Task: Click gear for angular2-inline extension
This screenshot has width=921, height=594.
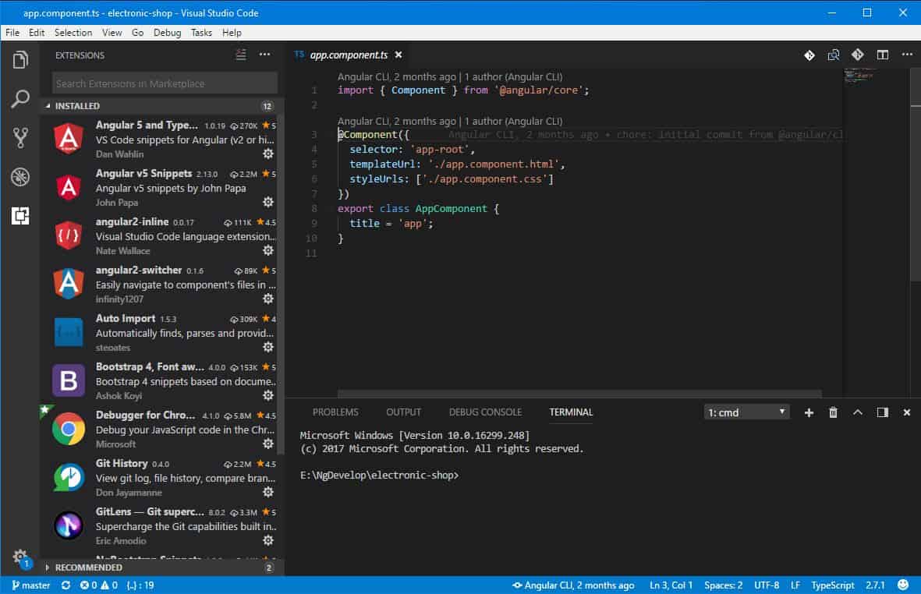Action: point(268,251)
